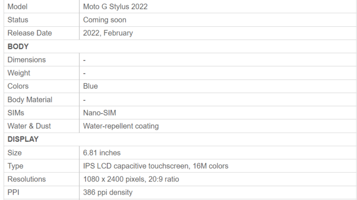
Task: Click the Water & Dust label
Action: coord(29,126)
